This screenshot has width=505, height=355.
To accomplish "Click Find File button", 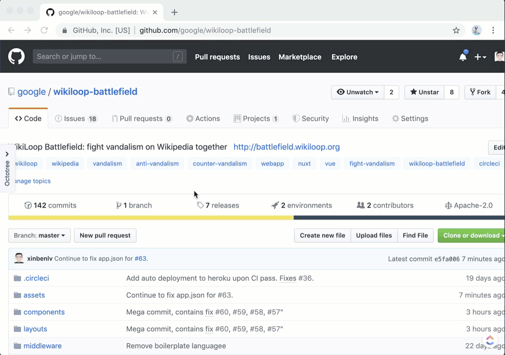I will 416,235.
